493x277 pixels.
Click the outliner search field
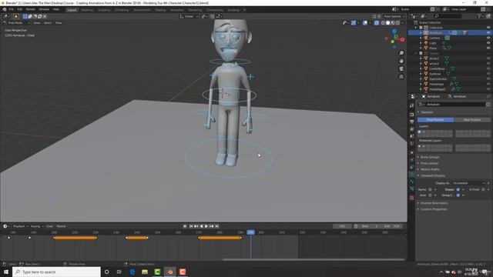coord(448,16)
